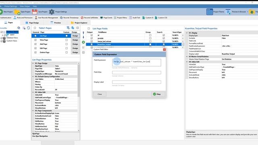The image size is (258, 145).
Task: Toggle Output checkbox for id field
Action: tap(92, 35)
